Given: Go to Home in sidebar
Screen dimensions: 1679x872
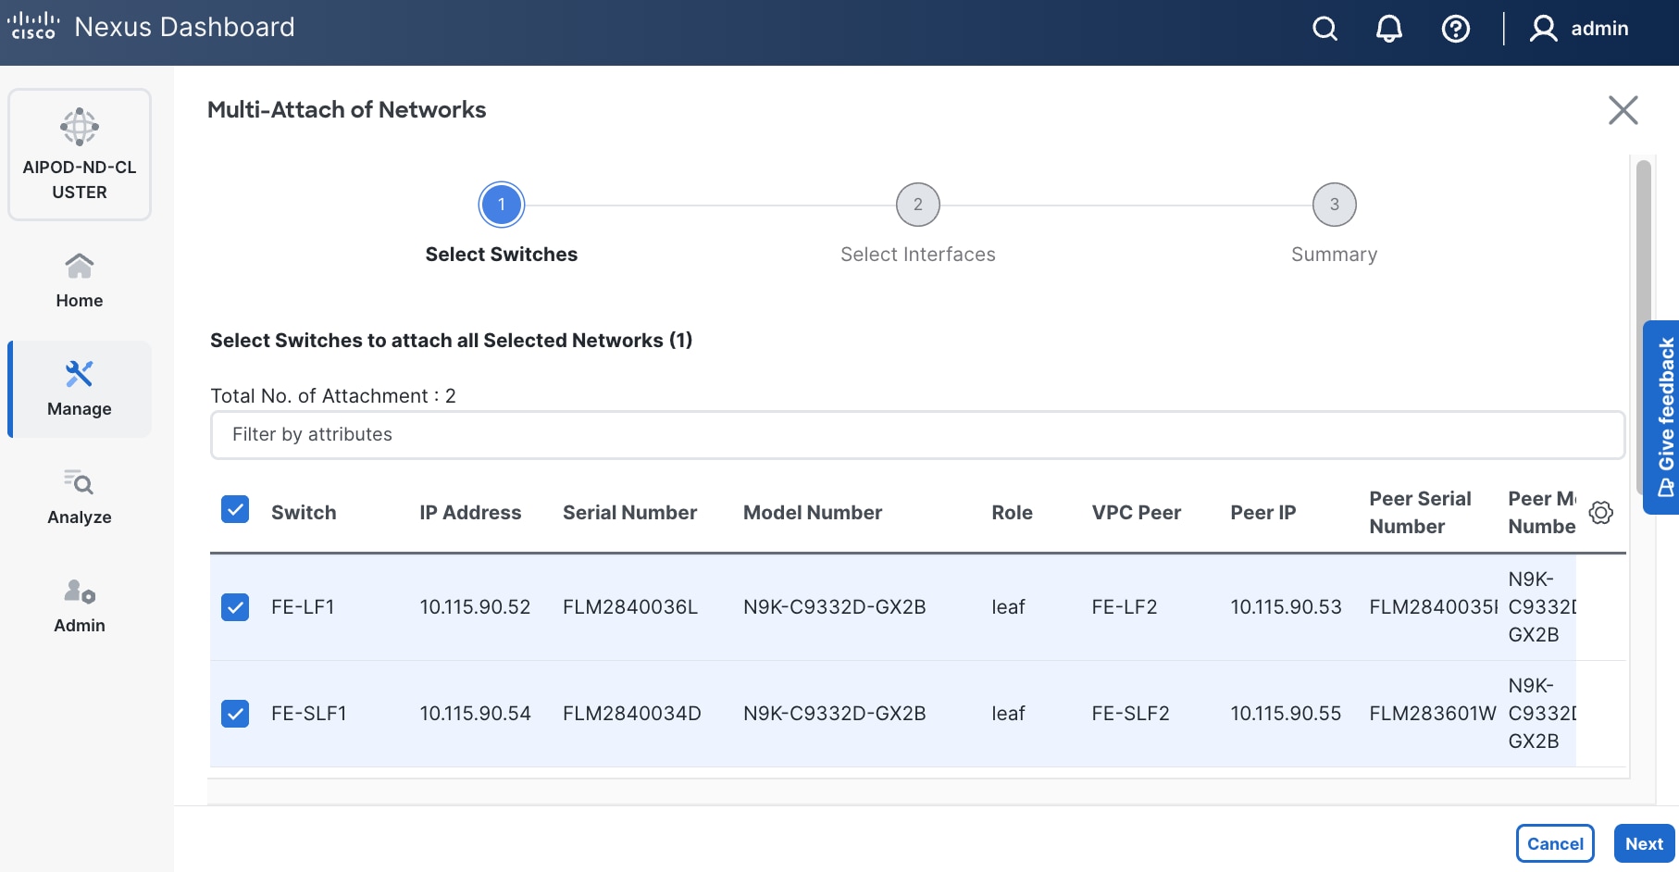Looking at the screenshot, I should pyautogui.click(x=80, y=280).
